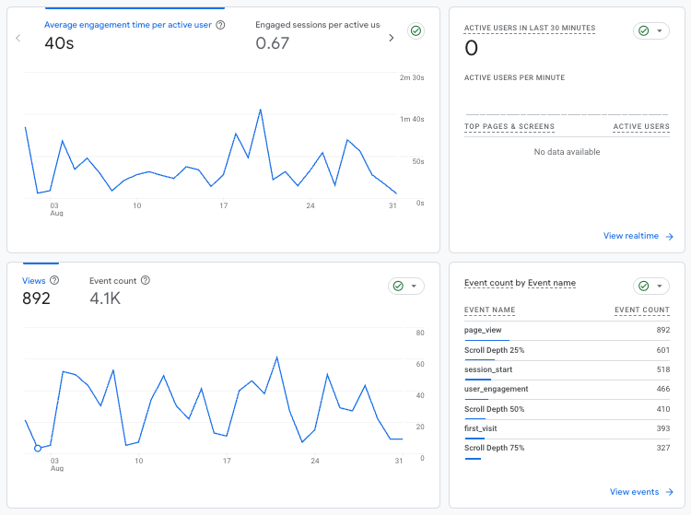Switch to the Event count metric tab

pos(112,280)
